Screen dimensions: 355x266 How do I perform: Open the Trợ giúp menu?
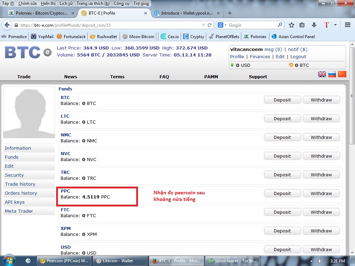(141, 3)
